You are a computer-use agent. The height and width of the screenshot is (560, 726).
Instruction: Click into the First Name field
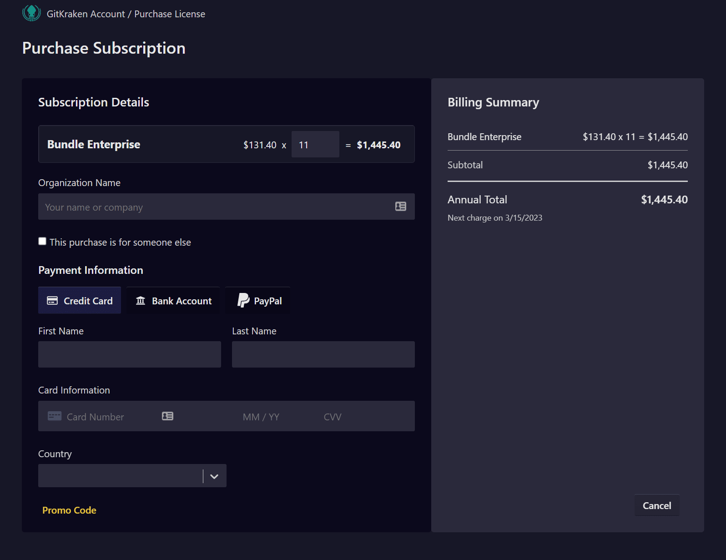pyautogui.click(x=130, y=354)
